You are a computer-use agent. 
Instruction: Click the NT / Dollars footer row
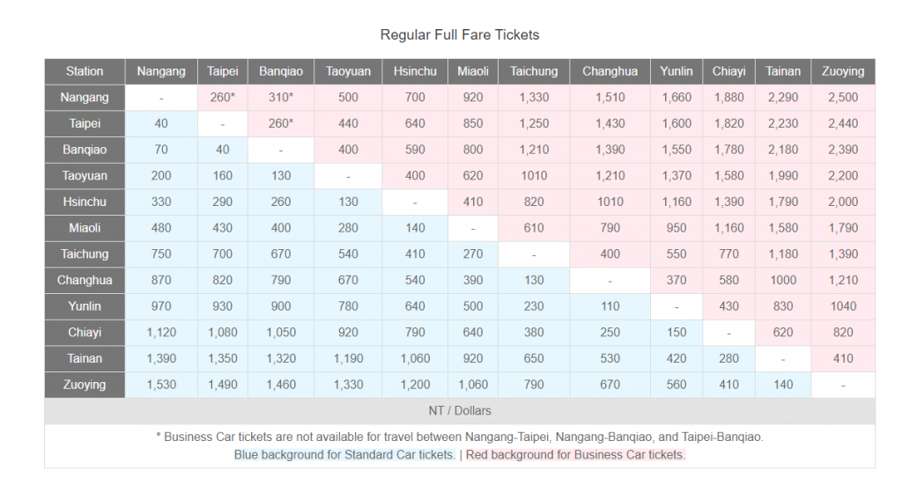coord(460,411)
